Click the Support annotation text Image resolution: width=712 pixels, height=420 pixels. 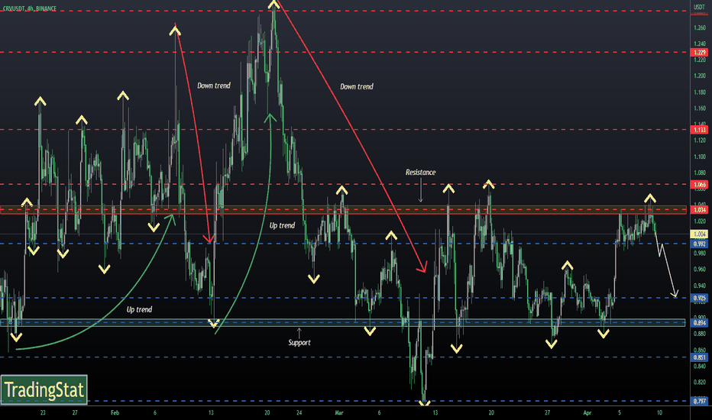pyautogui.click(x=299, y=342)
